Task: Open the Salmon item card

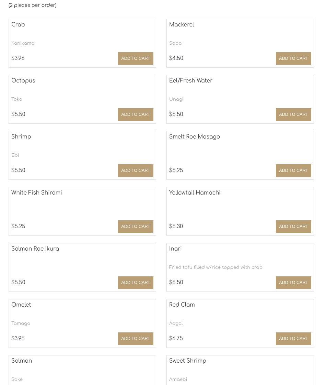Action: pos(82,370)
